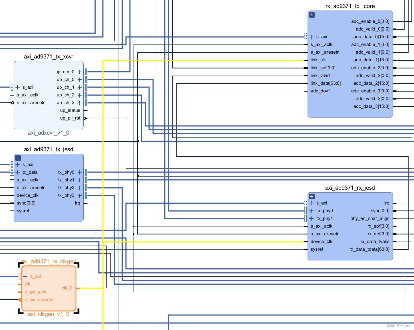Expand the up_ch_2 interface port

coord(80,95)
